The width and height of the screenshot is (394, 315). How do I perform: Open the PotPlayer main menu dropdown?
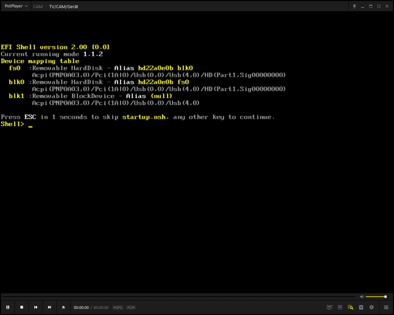(16, 6)
